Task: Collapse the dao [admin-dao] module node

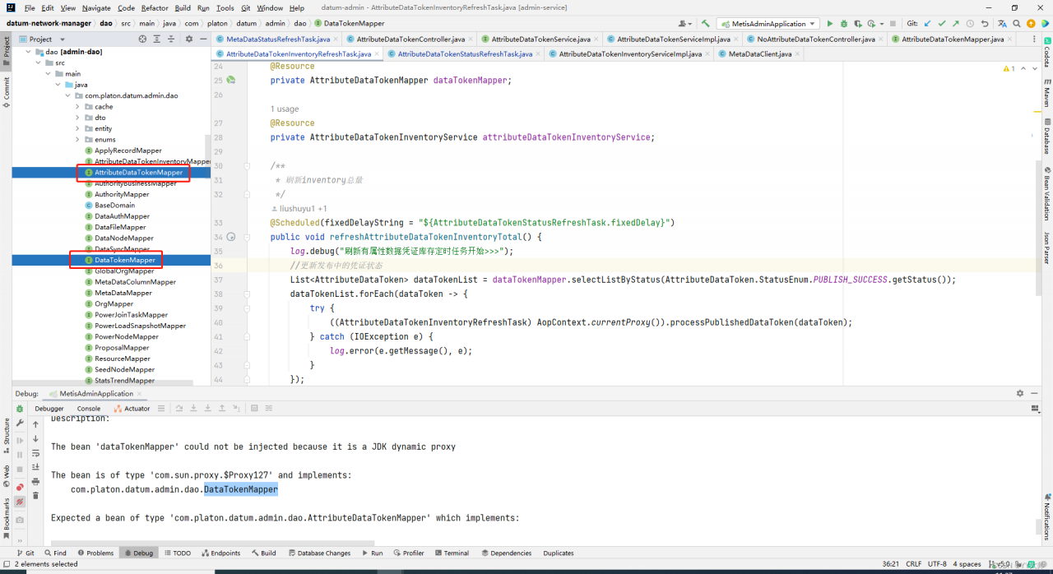Action: [x=28, y=52]
